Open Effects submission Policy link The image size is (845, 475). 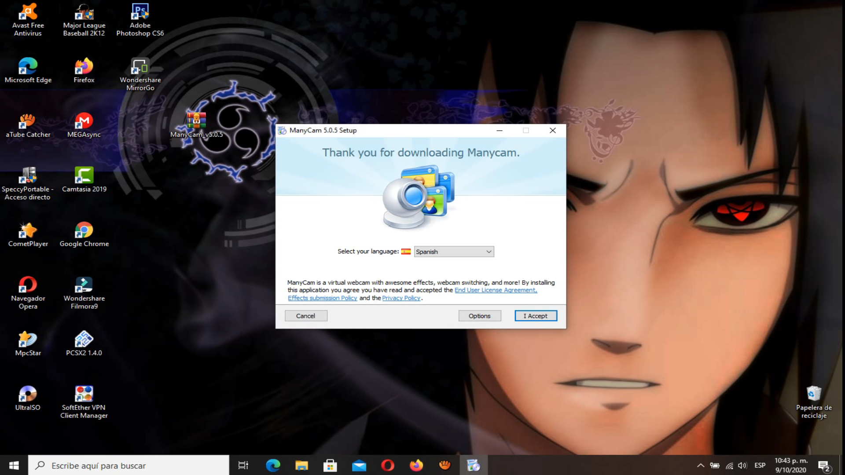point(322,298)
